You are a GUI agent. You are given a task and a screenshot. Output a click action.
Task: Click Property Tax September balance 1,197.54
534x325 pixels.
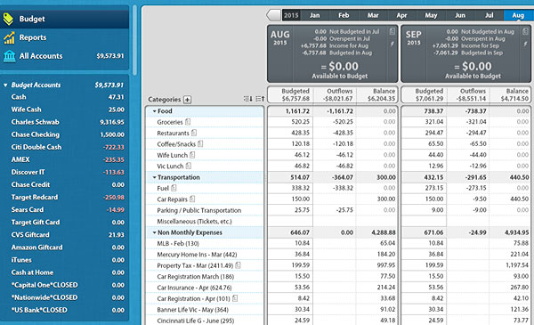click(x=510, y=265)
